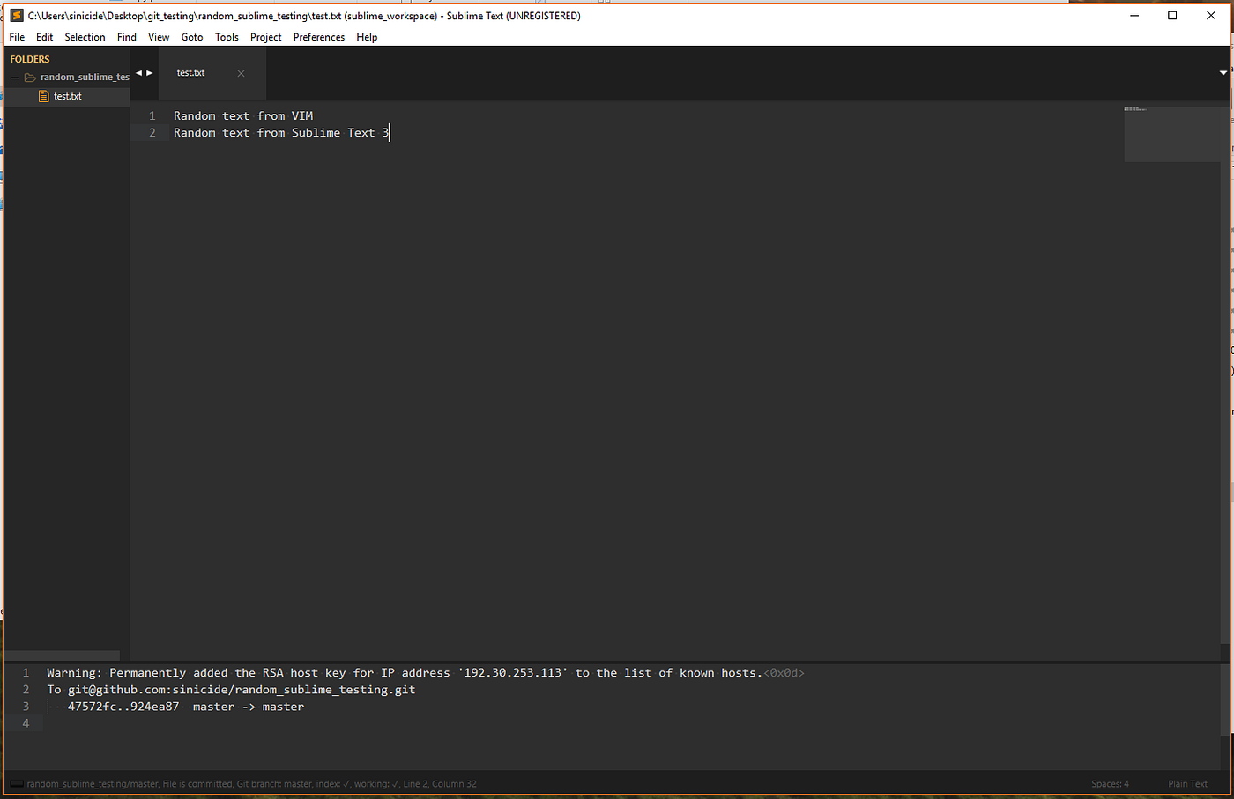Image resolution: width=1234 pixels, height=799 pixels.
Task: Collapse the random_sublime_testing folder tree
Action: [13, 77]
